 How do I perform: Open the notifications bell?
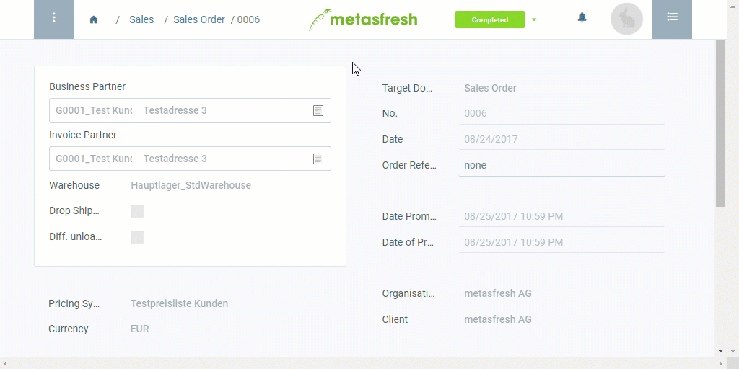click(582, 18)
